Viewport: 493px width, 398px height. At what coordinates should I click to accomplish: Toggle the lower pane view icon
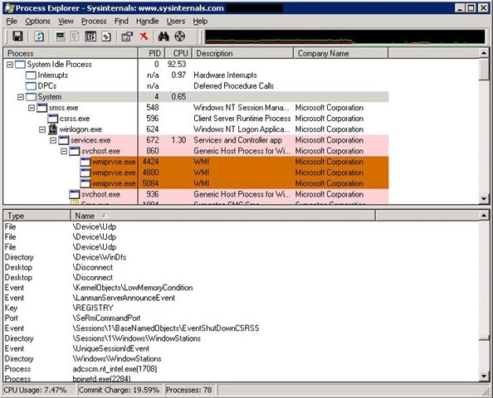tap(90, 36)
